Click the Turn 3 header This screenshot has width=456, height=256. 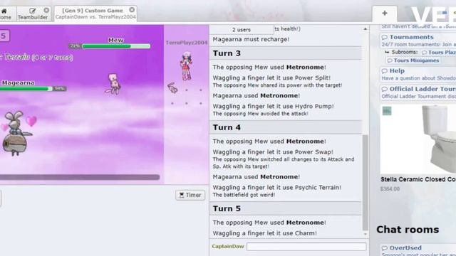286,53
